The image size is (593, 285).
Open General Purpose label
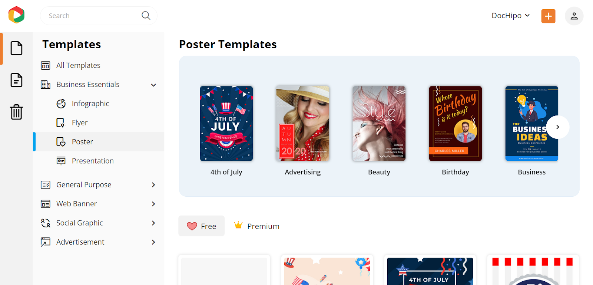tap(84, 185)
